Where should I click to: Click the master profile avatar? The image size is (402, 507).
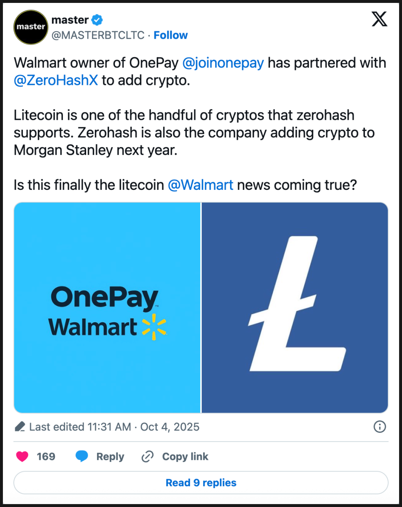[30, 27]
